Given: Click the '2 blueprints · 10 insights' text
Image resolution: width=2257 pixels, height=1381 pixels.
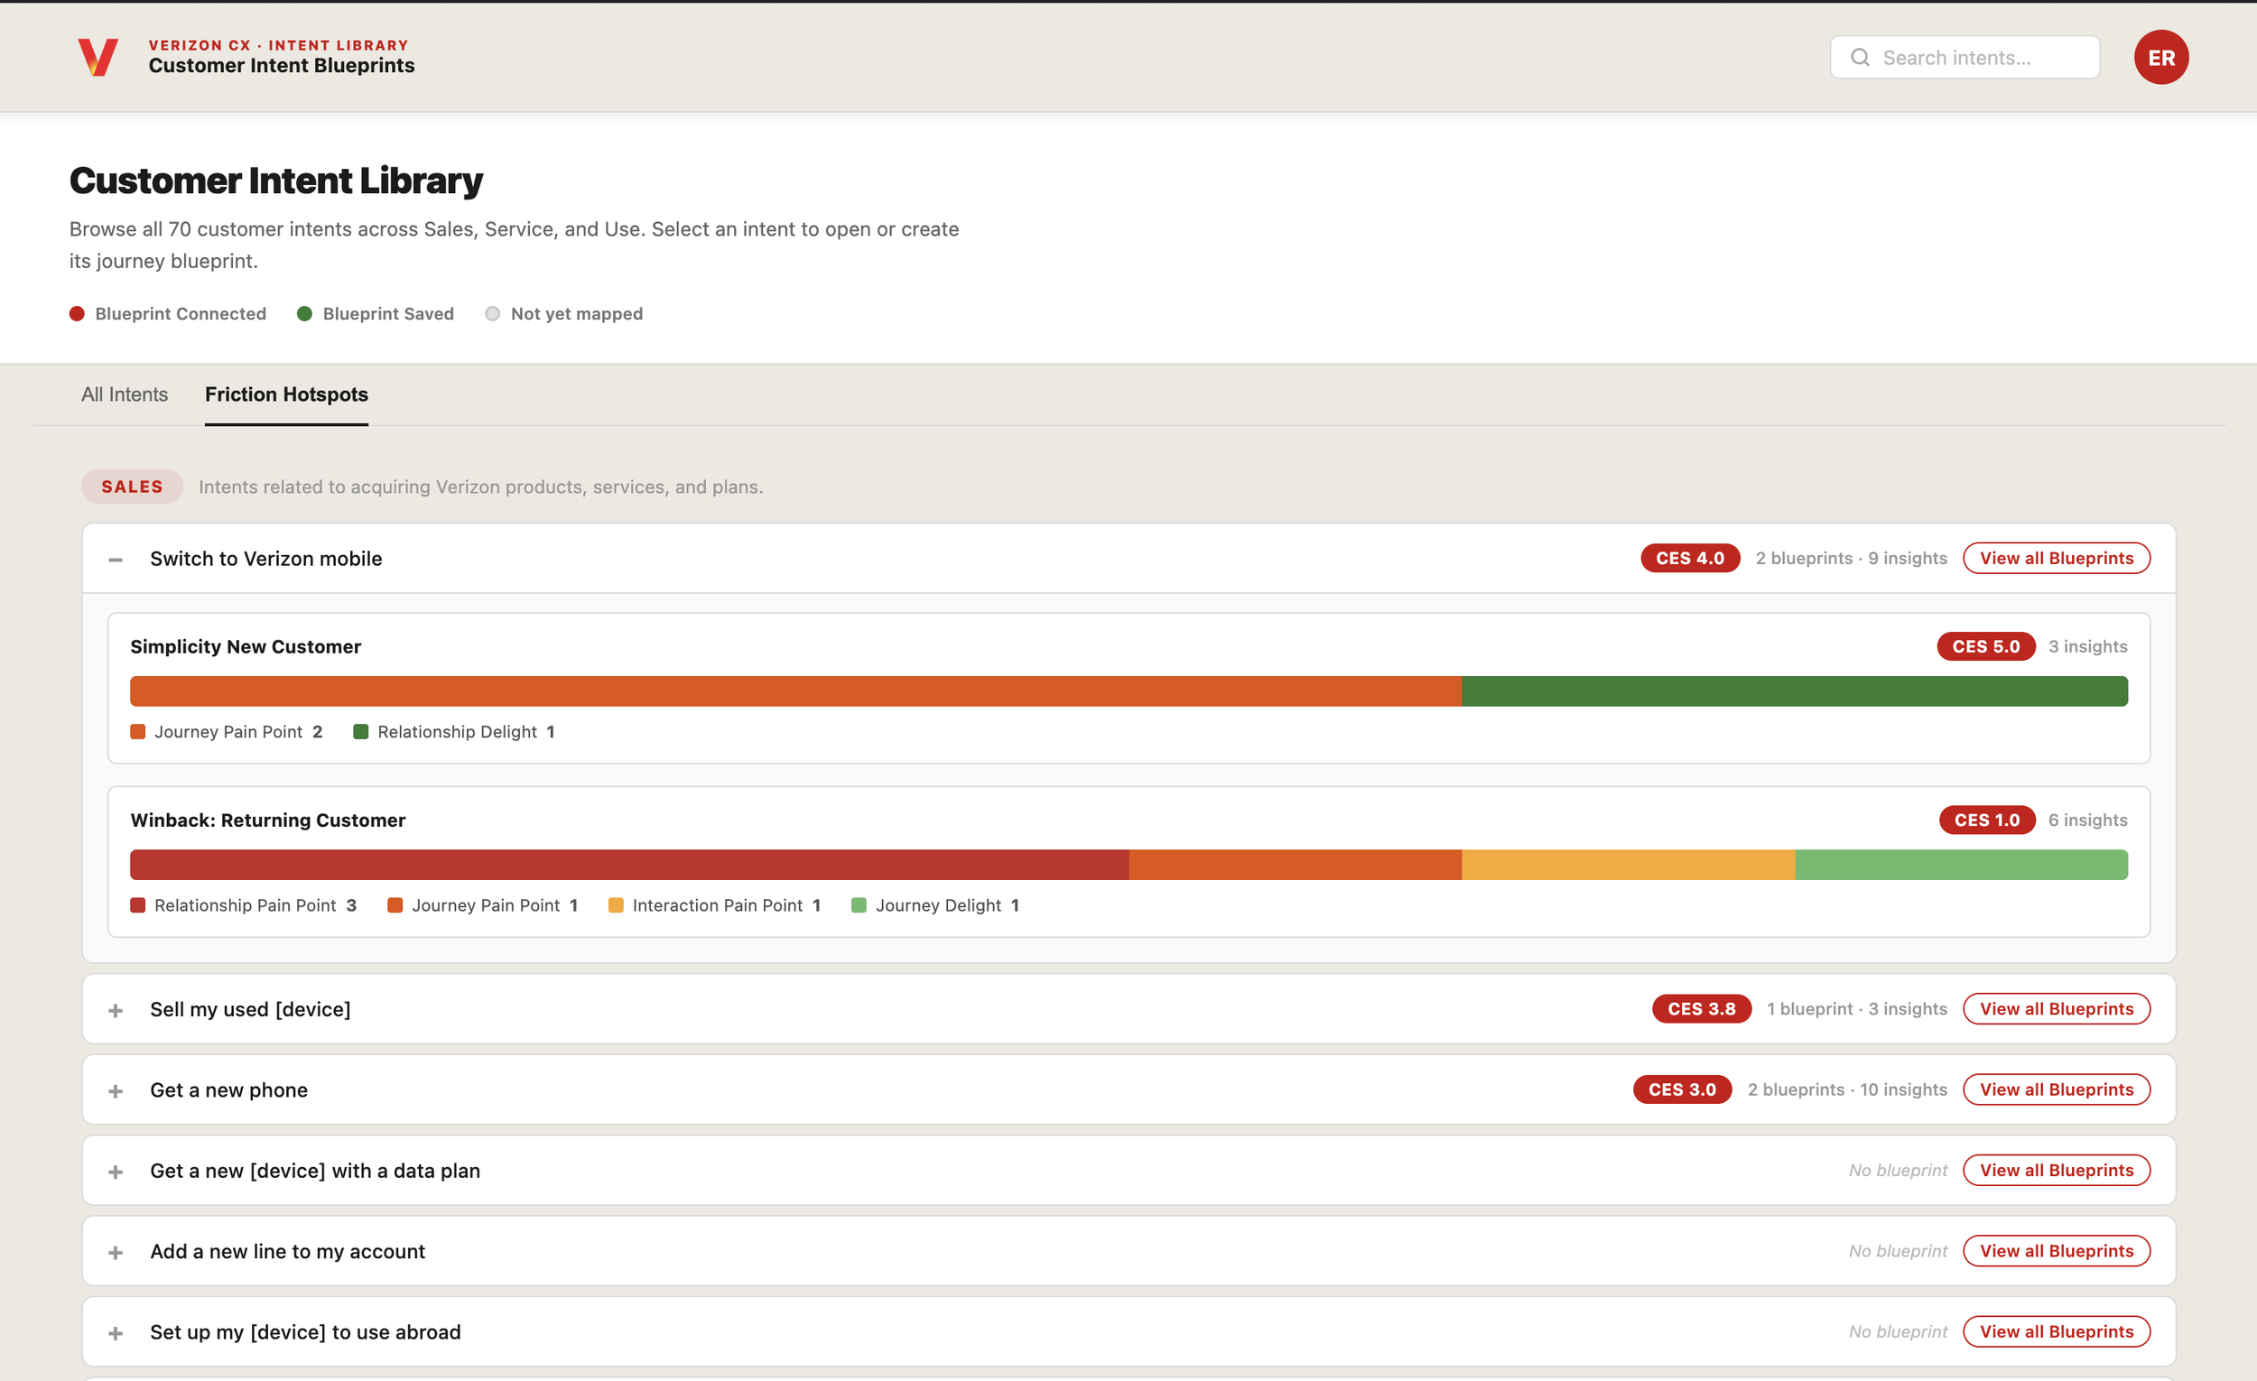Looking at the screenshot, I should pos(1846,1089).
